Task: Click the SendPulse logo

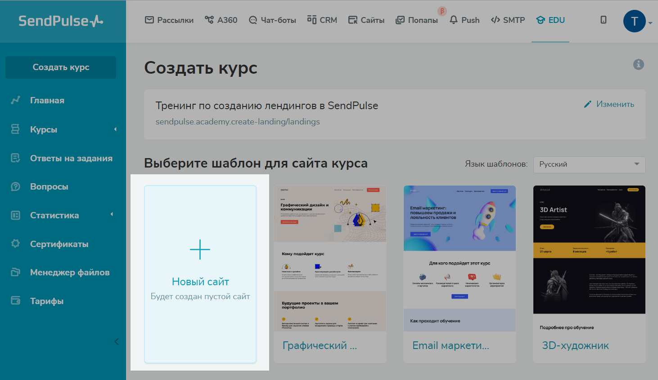Action: coord(61,21)
